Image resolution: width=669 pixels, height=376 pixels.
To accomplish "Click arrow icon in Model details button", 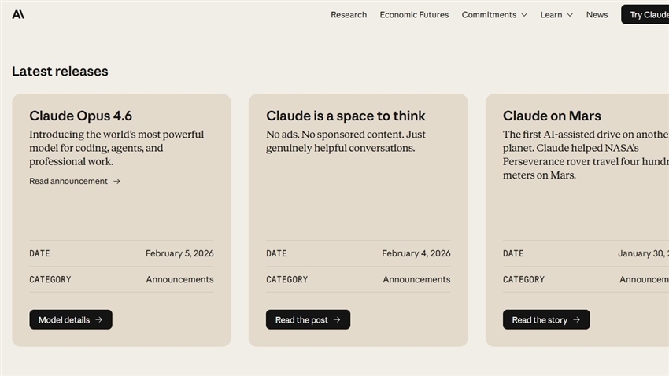I will (98, 320).
